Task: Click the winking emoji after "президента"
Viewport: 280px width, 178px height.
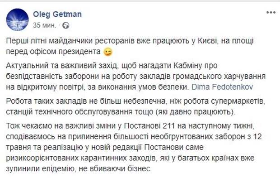Action: click(108, 52)
